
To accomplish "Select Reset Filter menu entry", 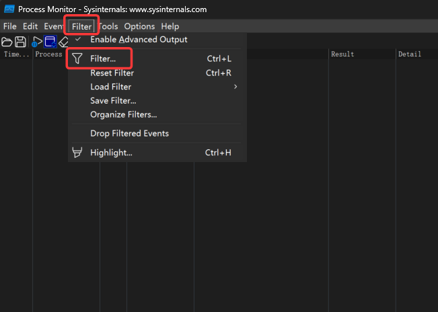I will click(112, 73).
